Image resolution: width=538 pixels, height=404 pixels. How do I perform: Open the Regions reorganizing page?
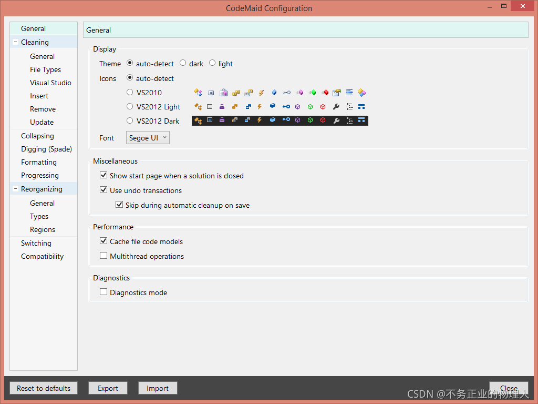tap(44, 229)
